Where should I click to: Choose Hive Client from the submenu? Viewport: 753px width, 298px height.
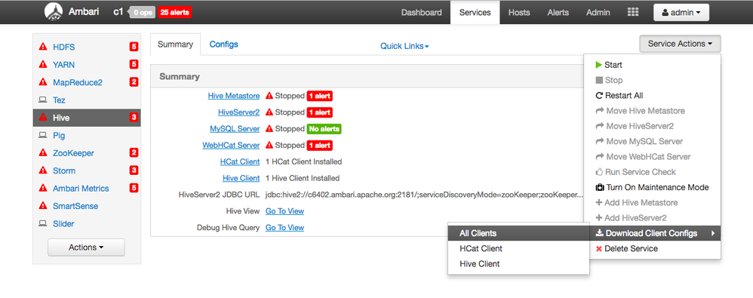pyautogui.click(x=518, y=264)
